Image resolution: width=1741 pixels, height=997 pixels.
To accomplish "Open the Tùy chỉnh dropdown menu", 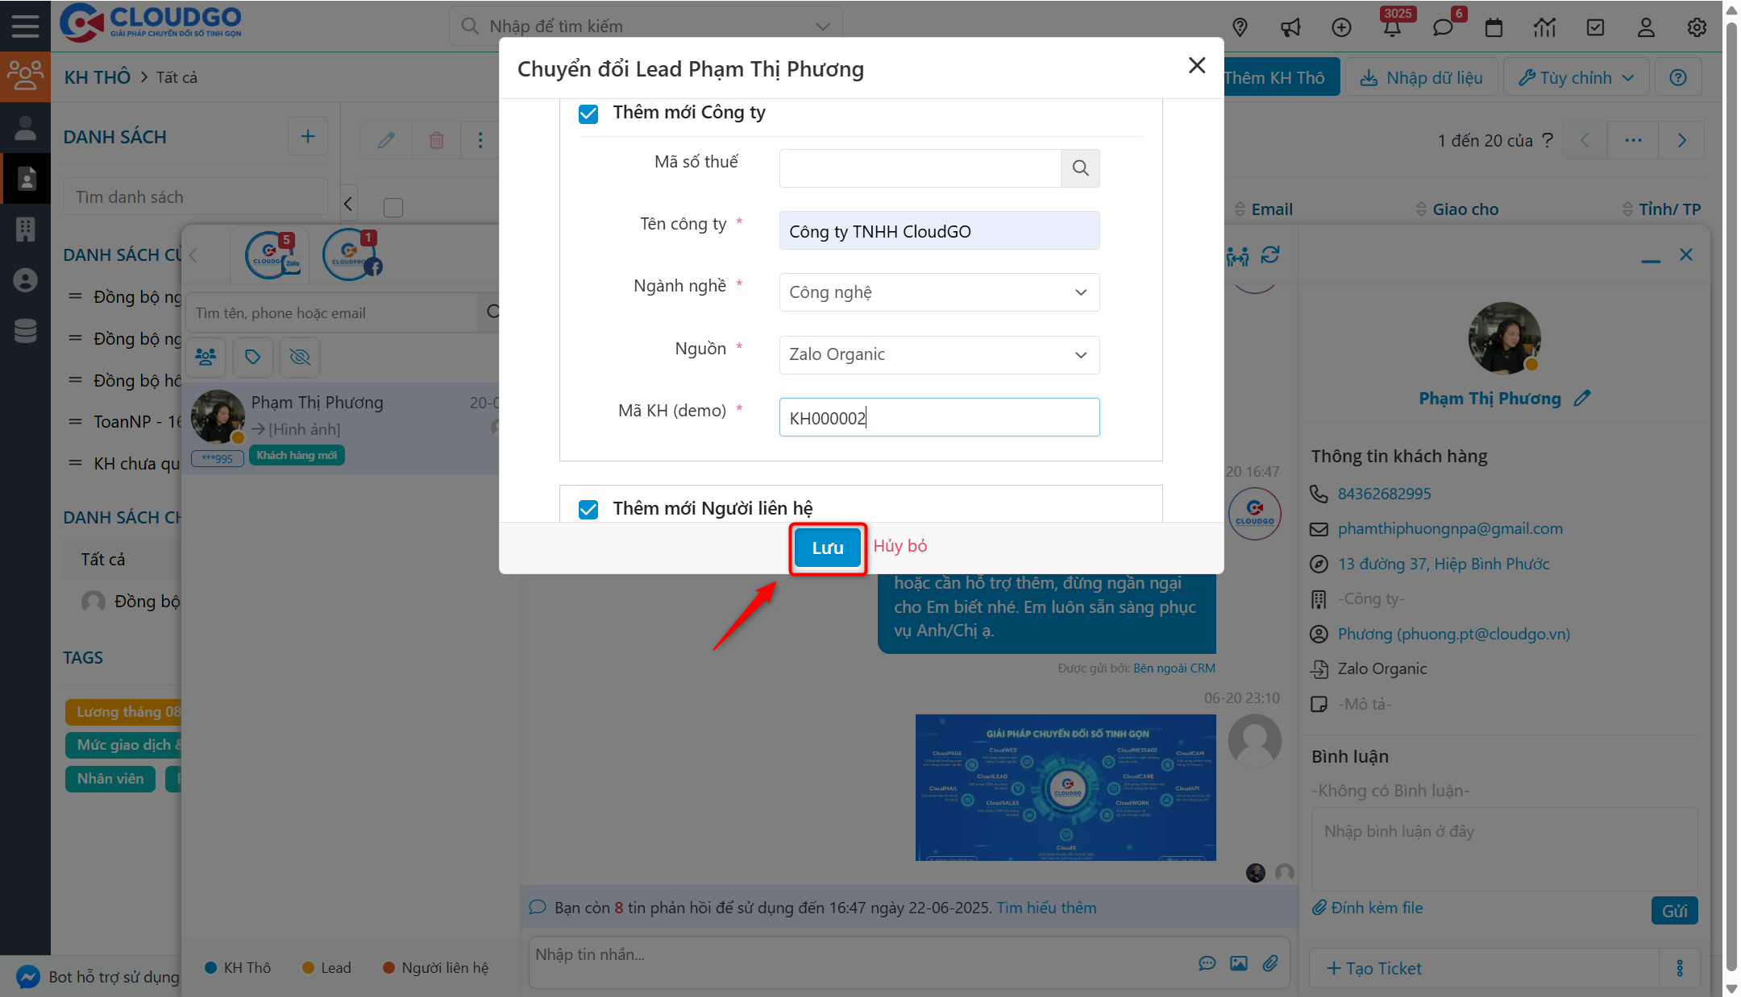I will (1577, 78).
